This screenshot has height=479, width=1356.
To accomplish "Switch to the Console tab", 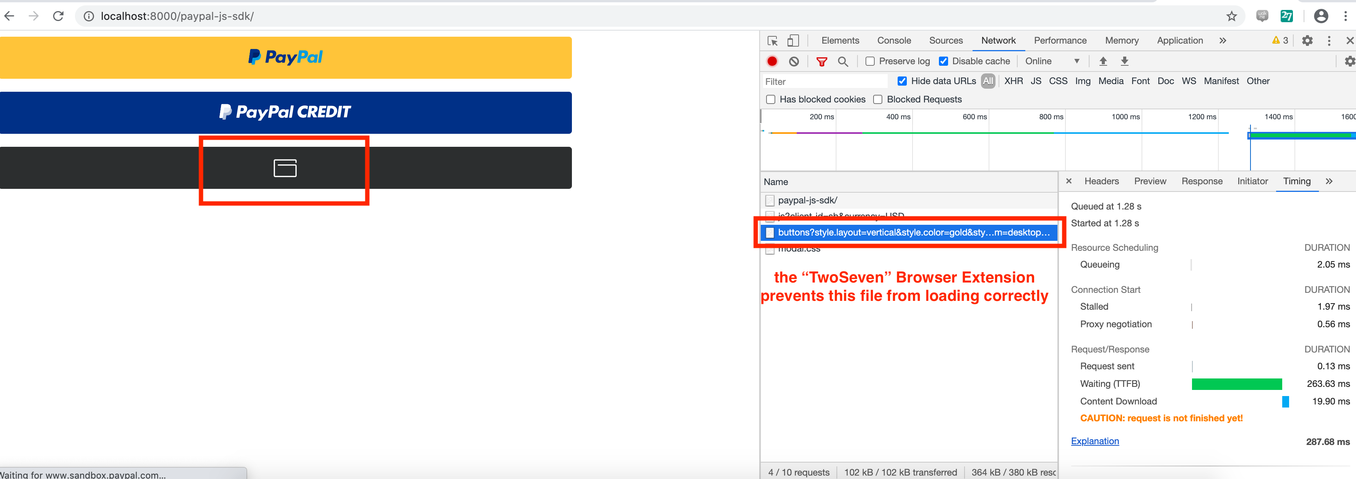I will click(x=894, y=41).
